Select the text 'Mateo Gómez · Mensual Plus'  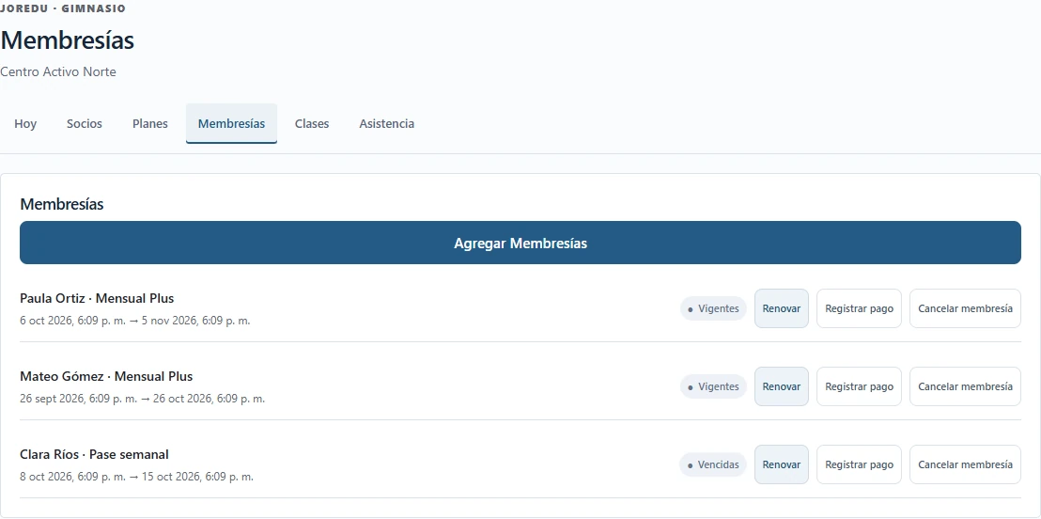tap(106, 377)
